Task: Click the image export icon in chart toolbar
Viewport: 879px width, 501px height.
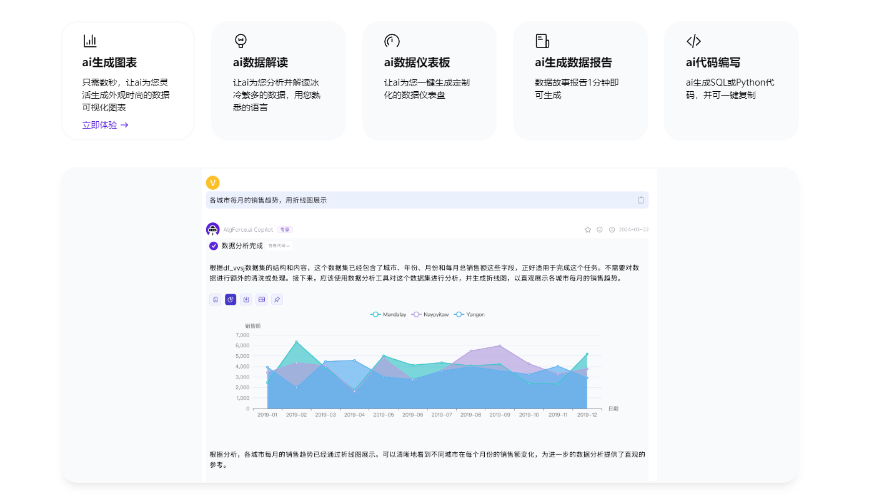Action: (262, 300)
